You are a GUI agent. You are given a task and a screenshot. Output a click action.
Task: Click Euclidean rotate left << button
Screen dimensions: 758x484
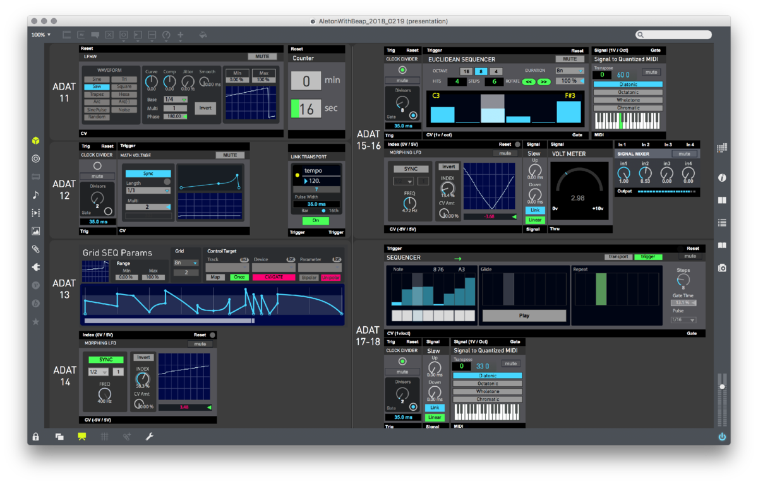(529, 81)
